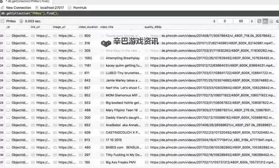
Task: Click the image_url cell in row 21
Action: [x=67, y=43]
